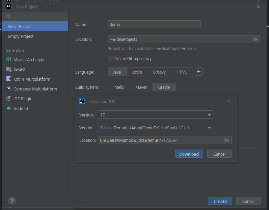Image resolution: width=269 pixels, height=210 pixels.
Task: Click the project Name input field
Action: (x=154, y=24)
